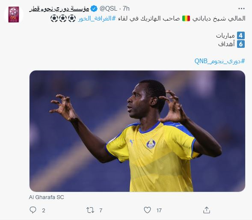The width and height of the screenshot is (252, 220).
Task: Open the three-dot more options menu
Action: tap(241, 9)
